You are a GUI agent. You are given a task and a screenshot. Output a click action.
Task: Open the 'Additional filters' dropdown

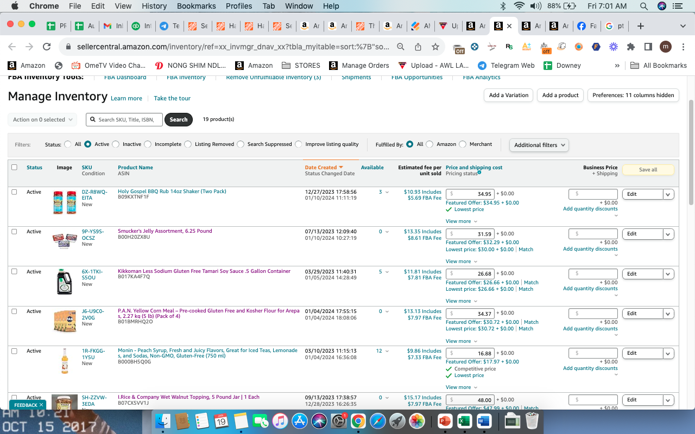539,145
